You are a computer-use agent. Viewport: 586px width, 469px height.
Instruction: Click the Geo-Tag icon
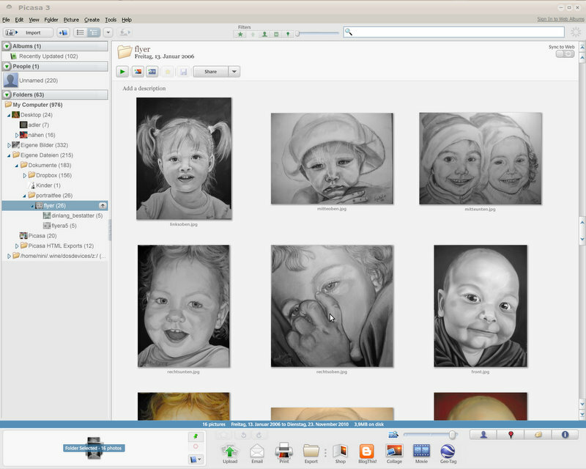448,454
